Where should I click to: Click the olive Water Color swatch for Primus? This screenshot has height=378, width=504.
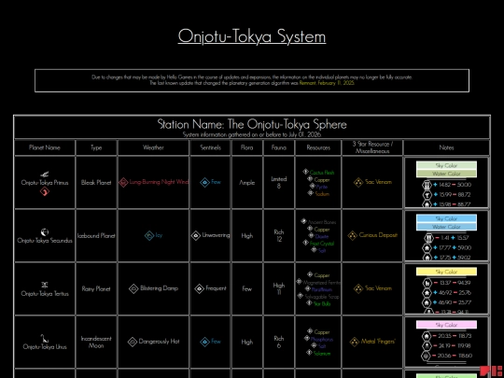[x=446, y=174]
